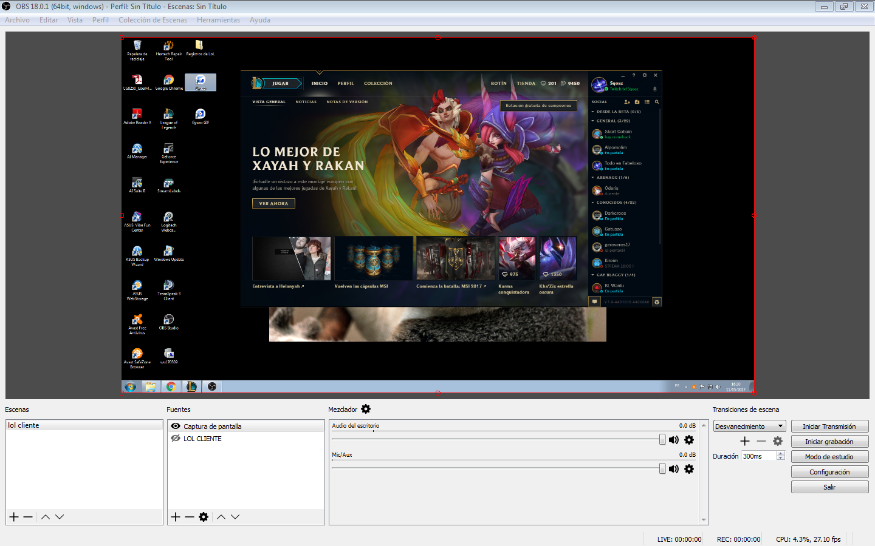This screenshot has height=546, width=875.
Task: Open the Perfil menu in OBS menu bar
Action: (100, 20)
